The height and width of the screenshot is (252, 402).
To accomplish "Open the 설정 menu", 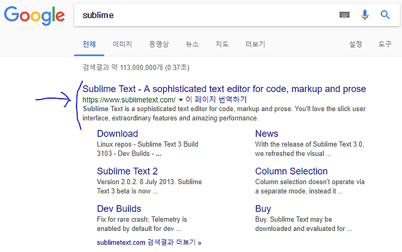I will [355, 44].
